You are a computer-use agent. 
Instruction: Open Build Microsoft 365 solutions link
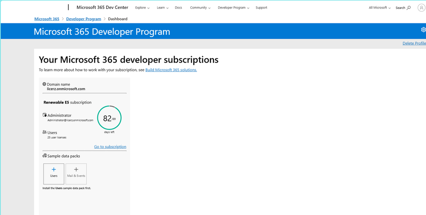click(171, 70)
